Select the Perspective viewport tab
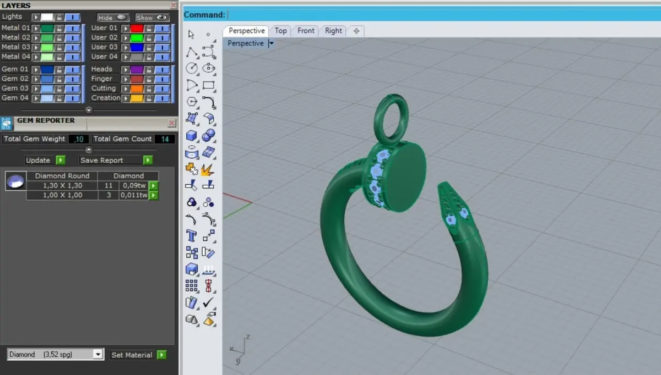 tap(246, 31)
